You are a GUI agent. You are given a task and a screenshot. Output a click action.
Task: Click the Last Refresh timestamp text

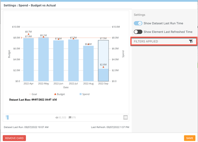tap(110, 127)
